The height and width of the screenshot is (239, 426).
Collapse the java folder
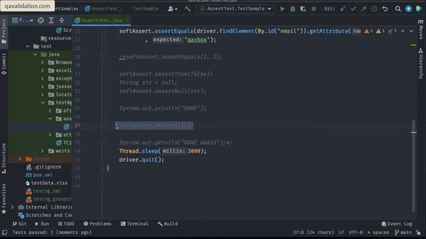(35, 54)
